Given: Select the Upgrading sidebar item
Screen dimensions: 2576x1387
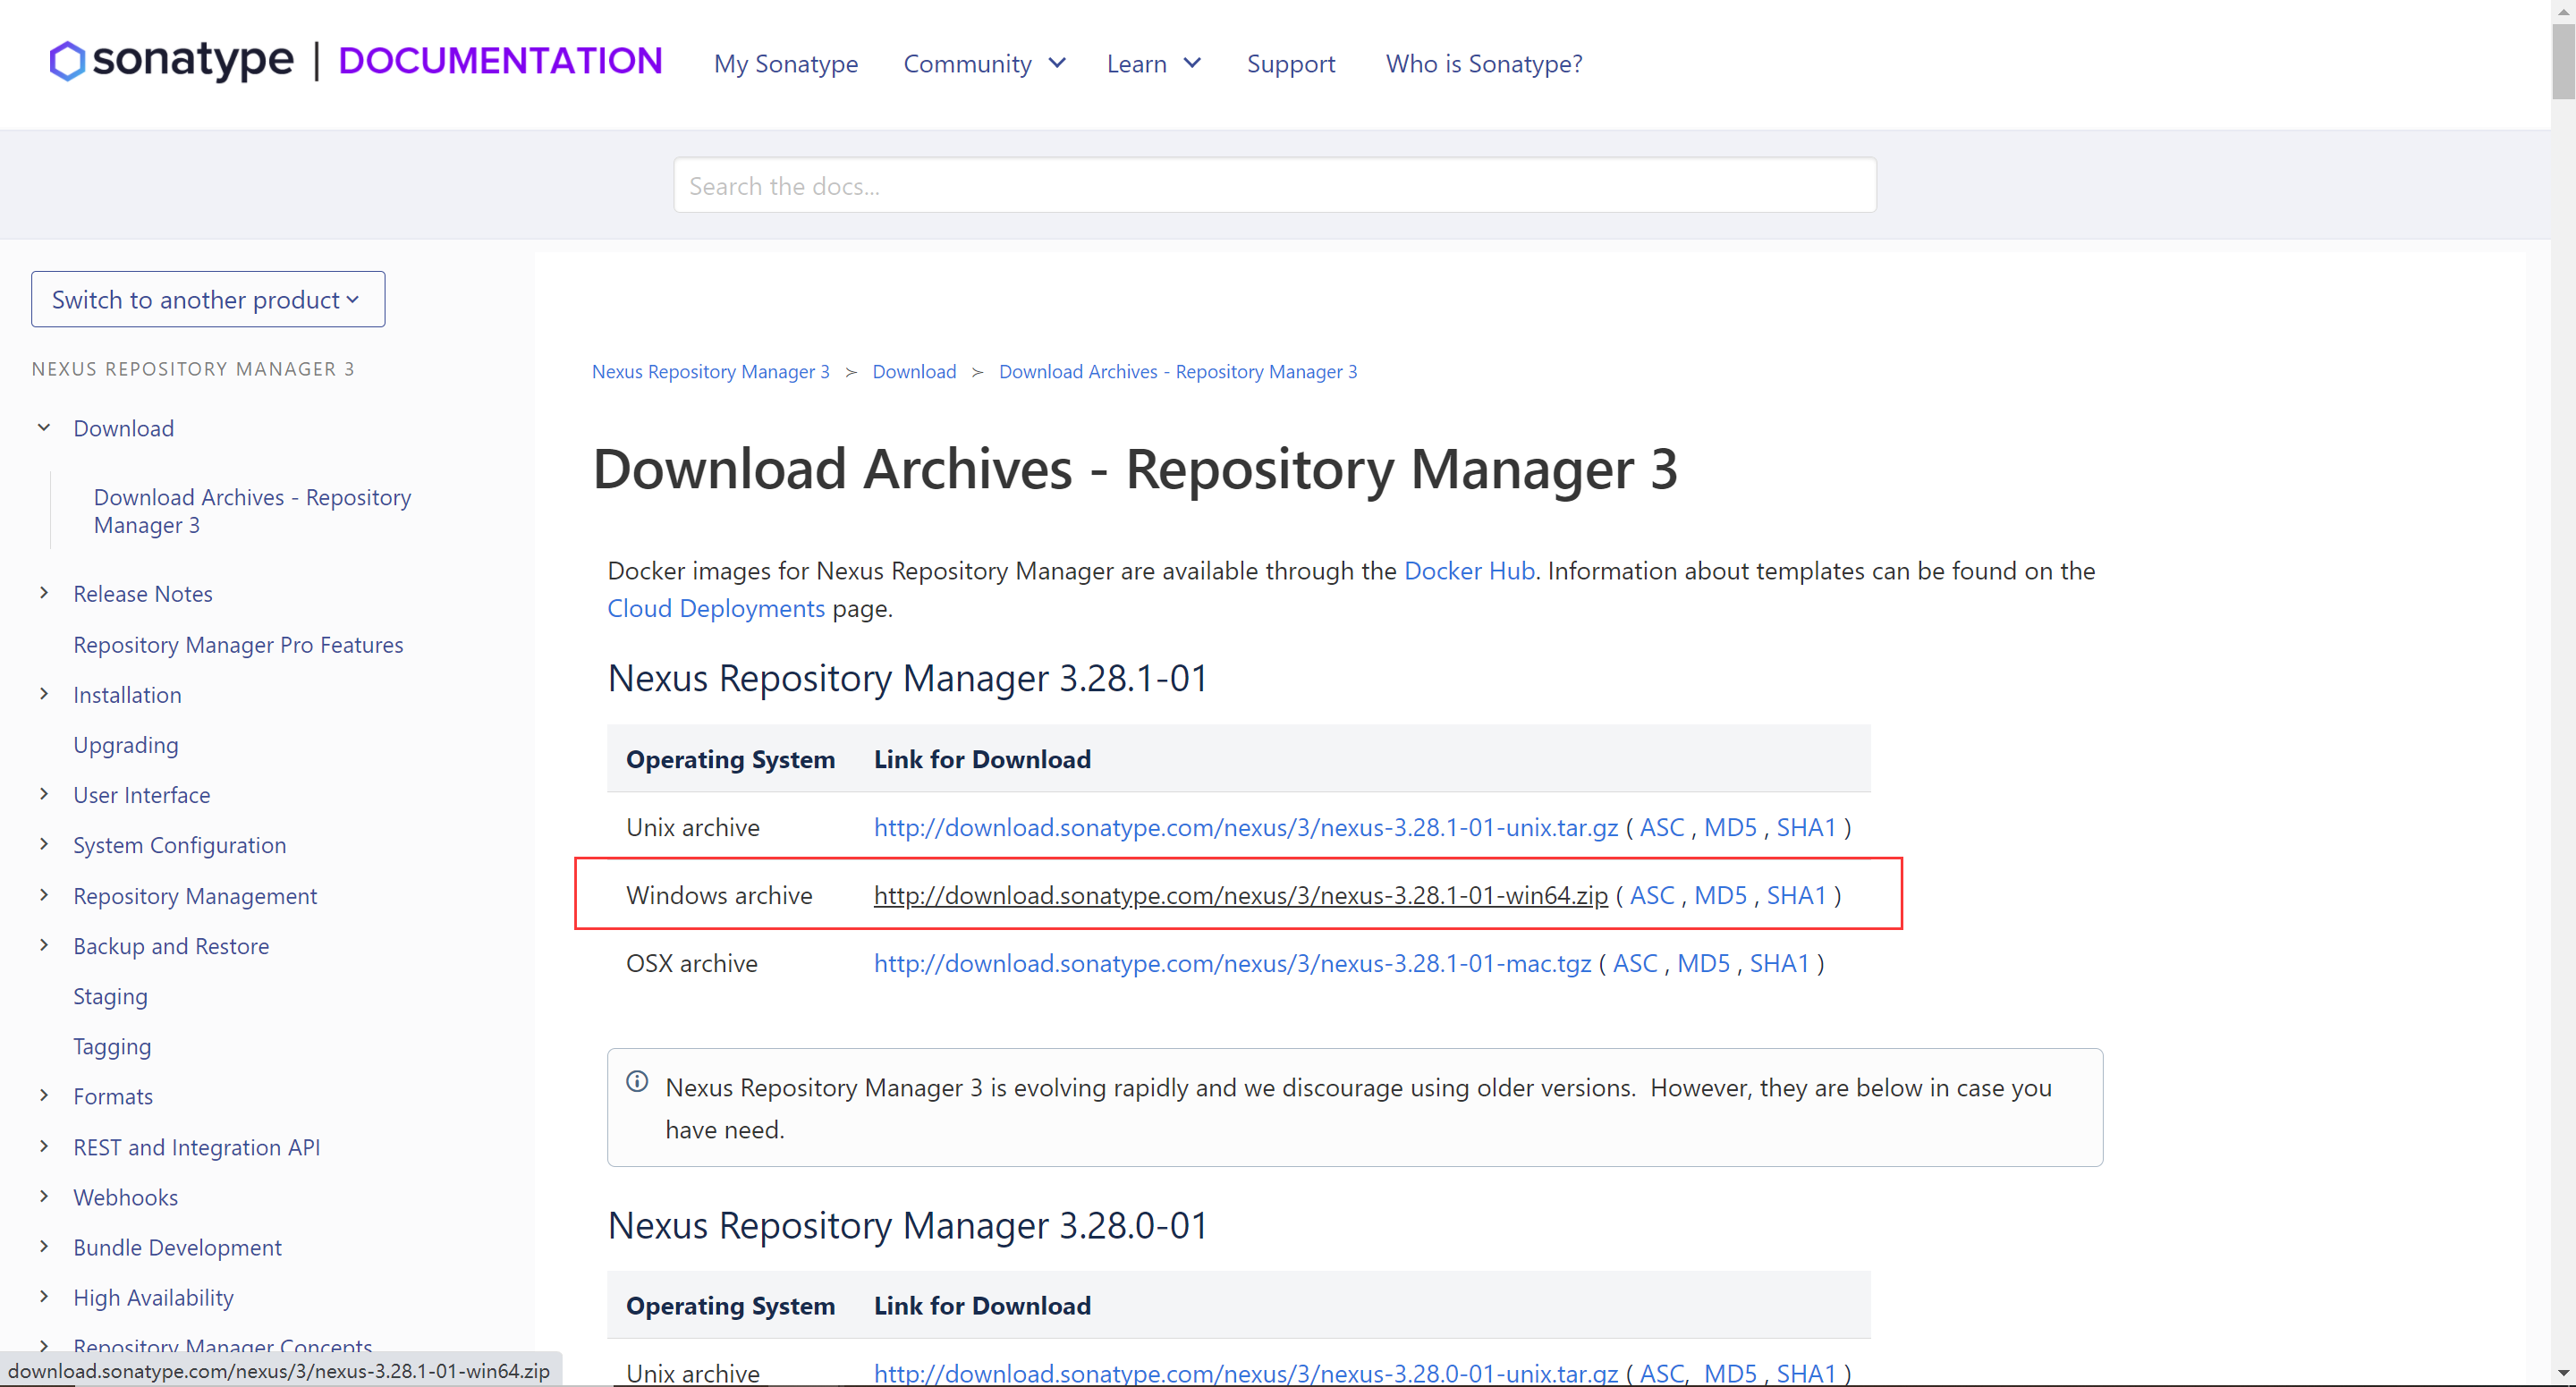Looking at the screenshot, I should point(126,745).
